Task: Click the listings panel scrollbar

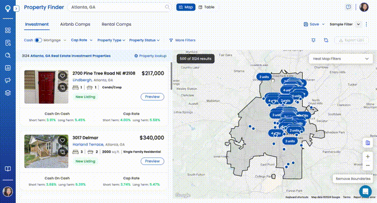Action: 171,76
